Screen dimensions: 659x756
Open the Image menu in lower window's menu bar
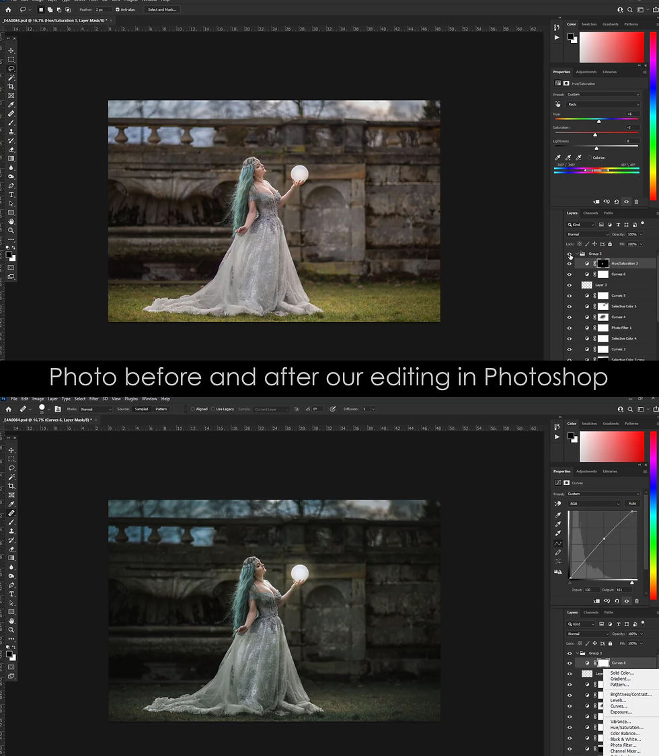click(x=38, y=399)
